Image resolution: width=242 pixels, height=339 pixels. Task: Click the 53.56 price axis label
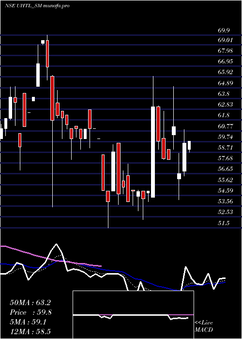pos(225,201)
